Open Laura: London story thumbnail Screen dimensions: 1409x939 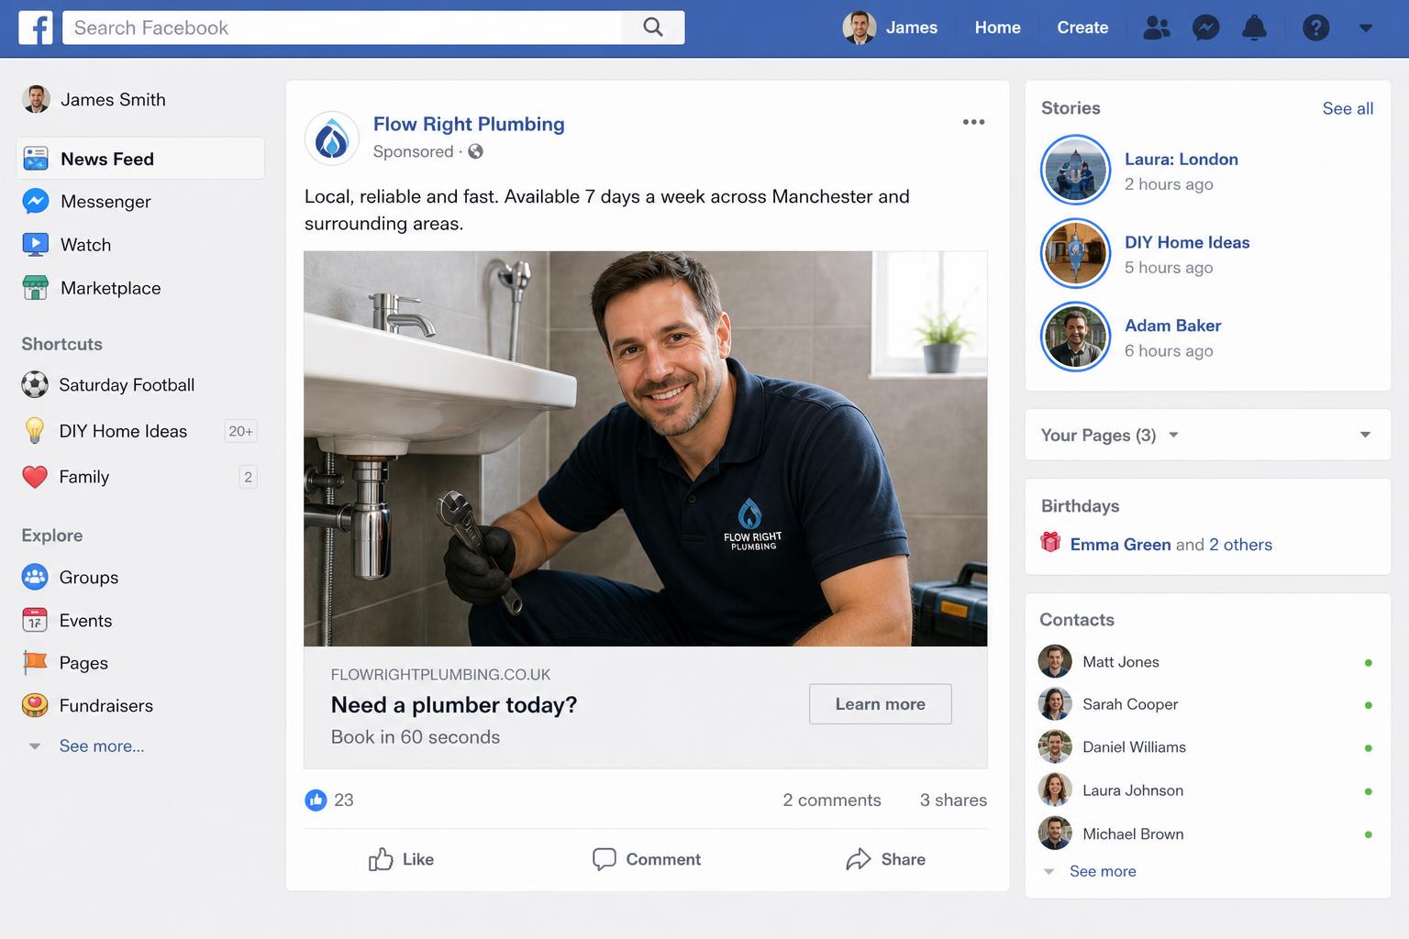coord(1076,170)
